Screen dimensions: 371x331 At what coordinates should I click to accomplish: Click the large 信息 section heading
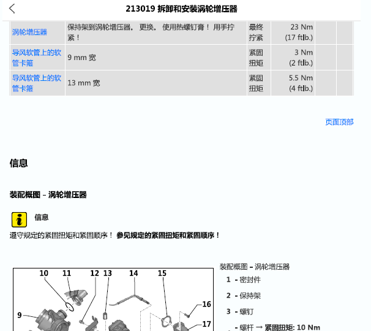[19, 163]
